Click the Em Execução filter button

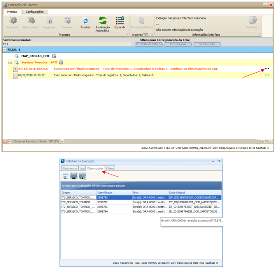207,44
